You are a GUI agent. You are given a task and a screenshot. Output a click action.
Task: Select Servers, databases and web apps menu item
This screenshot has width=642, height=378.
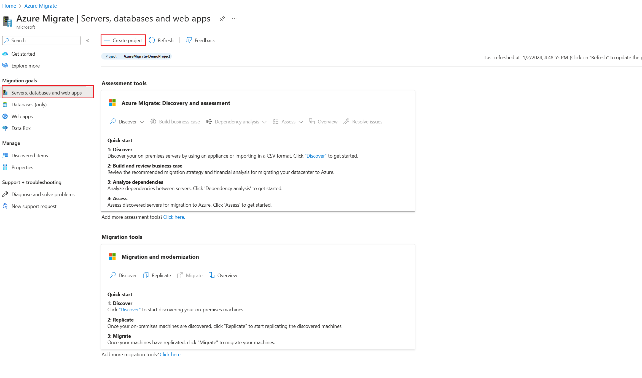tap(47, 93)
